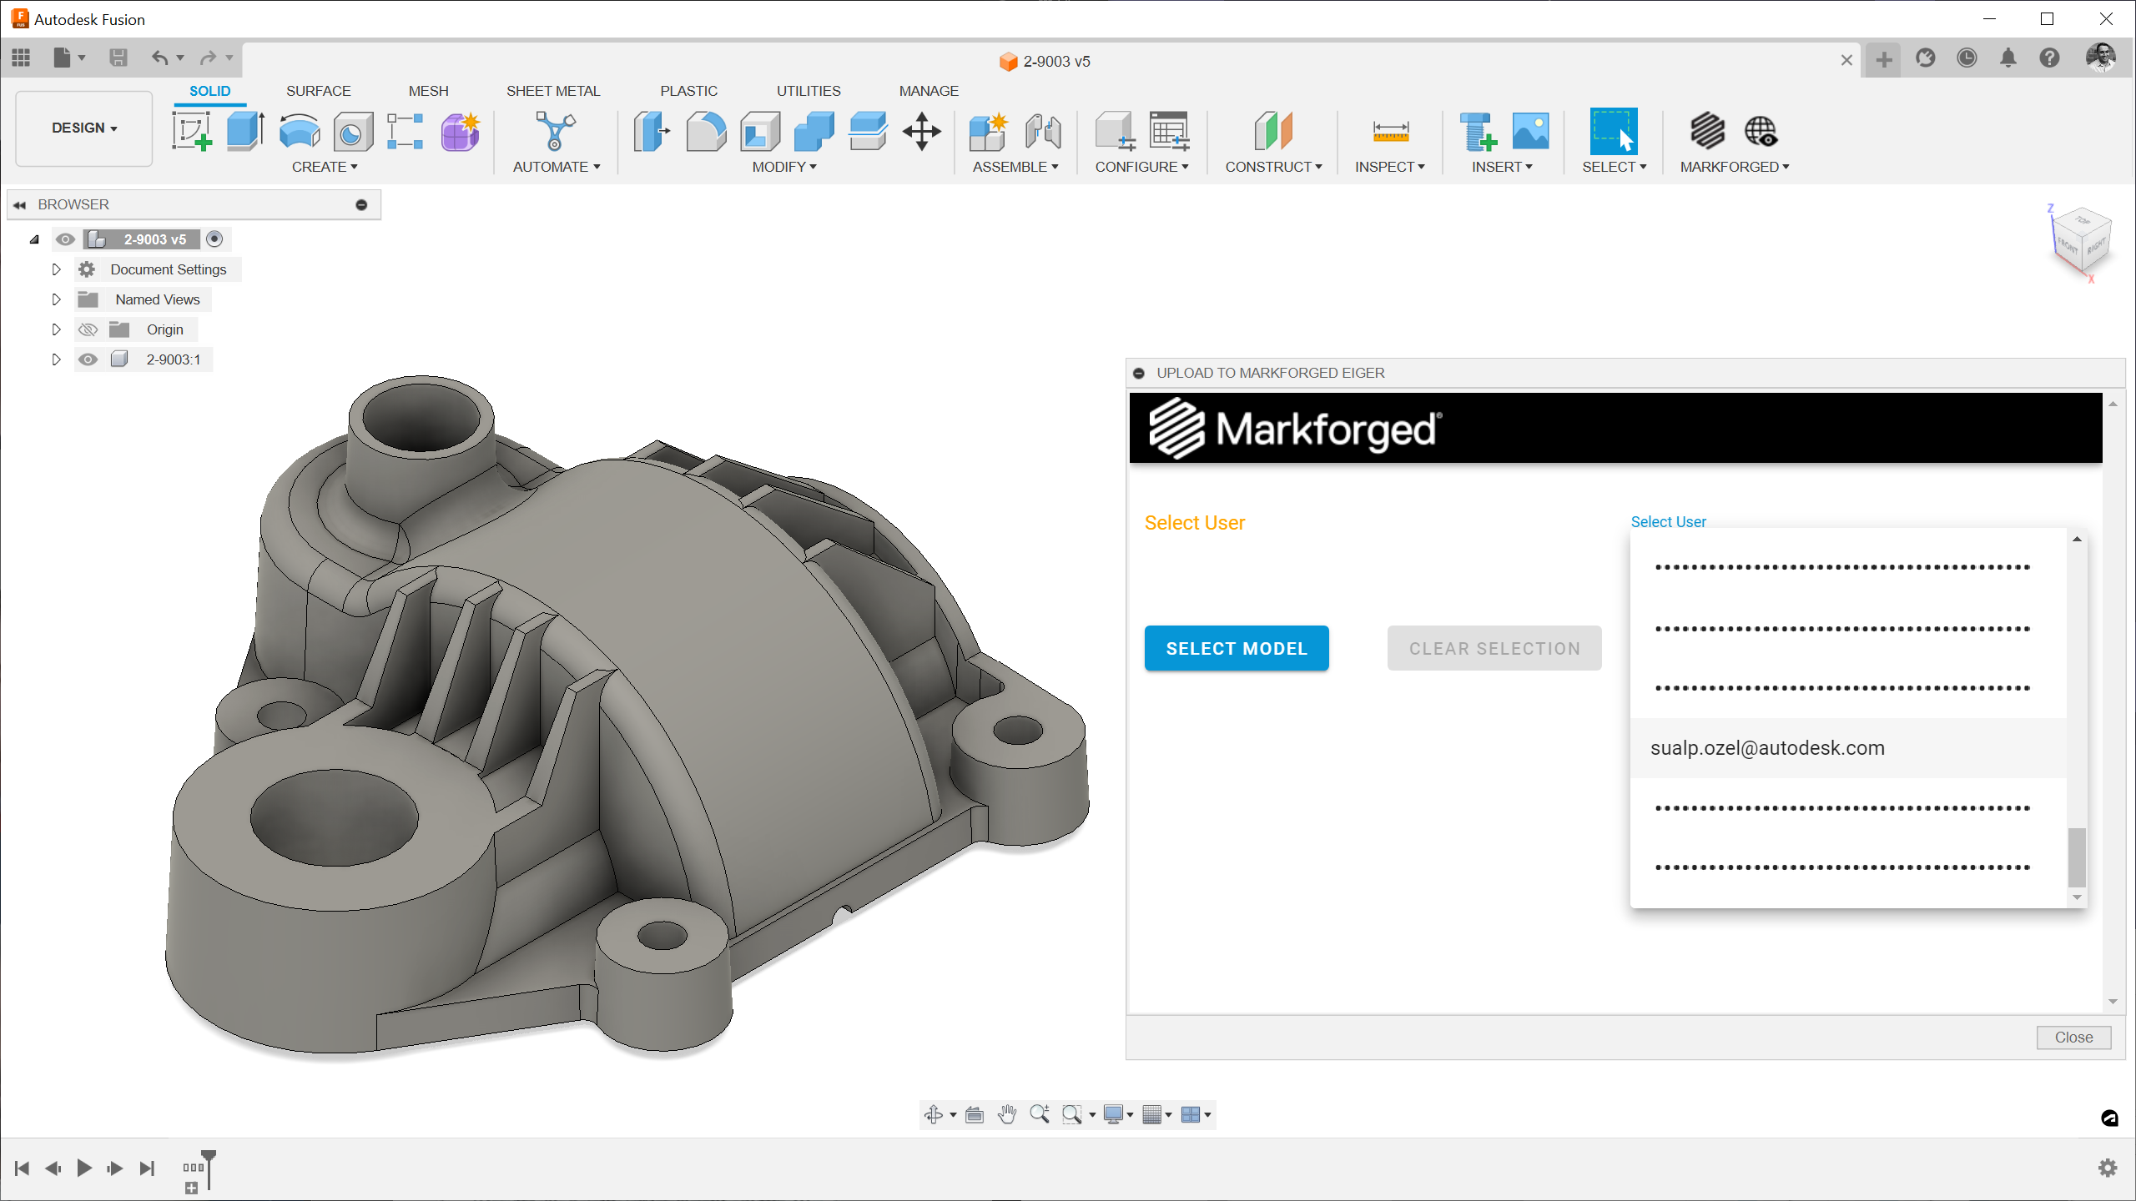Choose sualp.ozel@autodesk.com from the user list
This screenshot has width=2136, height=1201.
[1766, 748]
